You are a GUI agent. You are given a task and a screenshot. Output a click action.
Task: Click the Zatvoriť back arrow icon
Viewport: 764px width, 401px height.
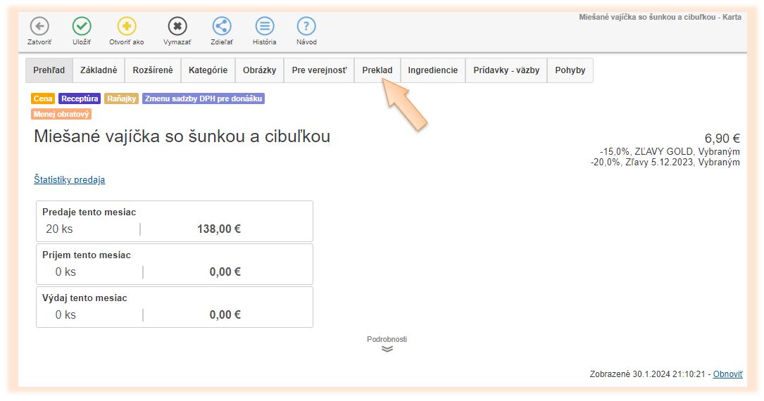(39, 27)
